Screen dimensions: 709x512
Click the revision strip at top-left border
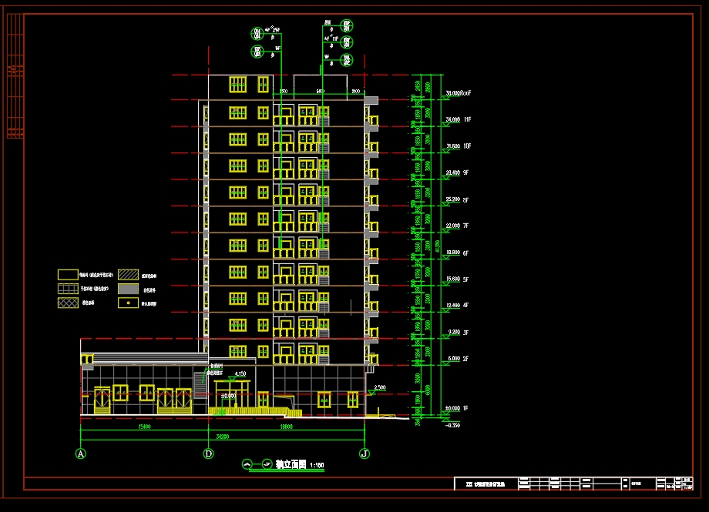point(15,75)
